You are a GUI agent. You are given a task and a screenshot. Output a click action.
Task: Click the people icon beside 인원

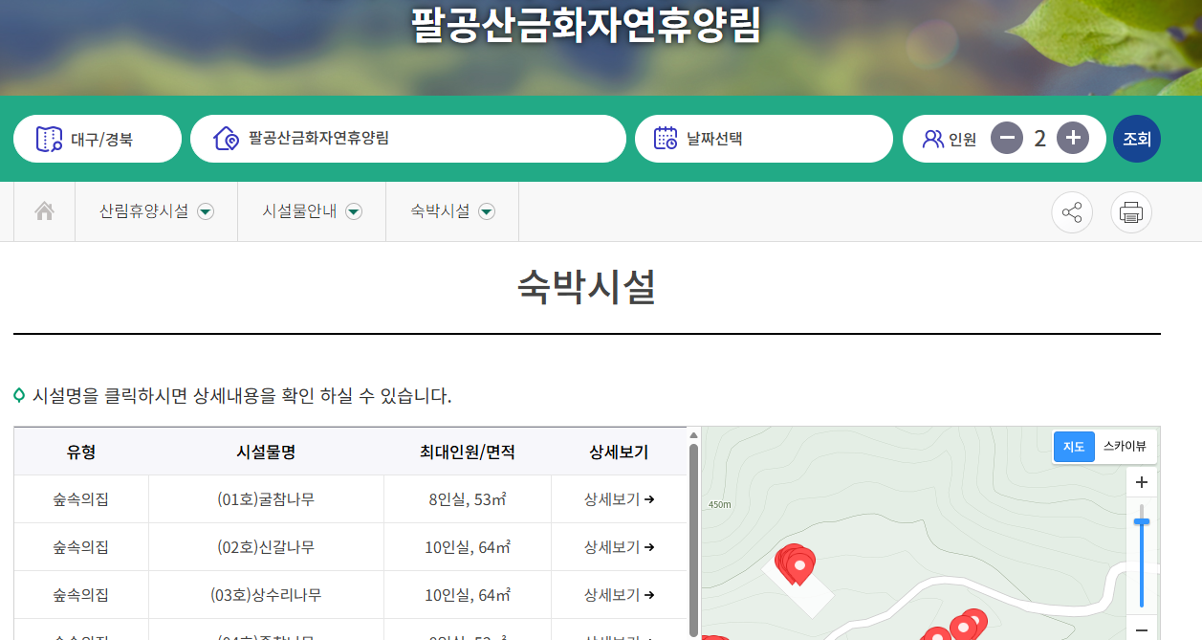click(x=932, y=139)
